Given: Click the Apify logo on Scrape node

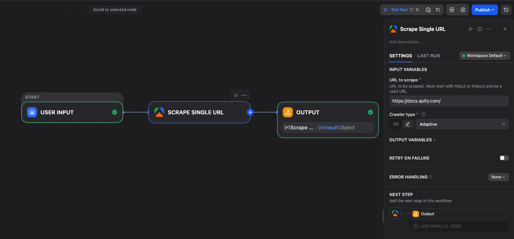Looking at the screenshot, I should click(x=159, y=112).
